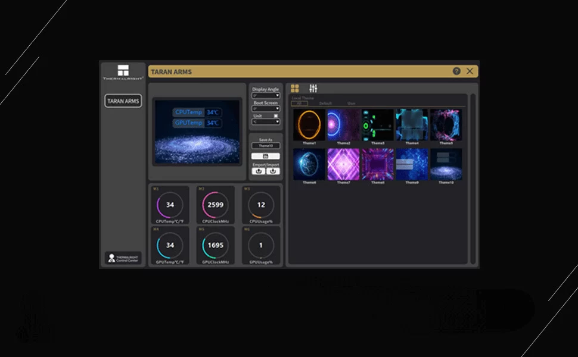Screen dimensions: 578x357
Task: Close the TARAN ARMS window
Action: coord(470,71)
